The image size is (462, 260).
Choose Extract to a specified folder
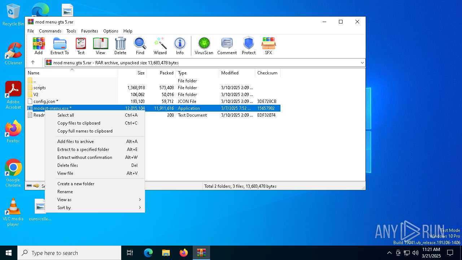point(95,149)
